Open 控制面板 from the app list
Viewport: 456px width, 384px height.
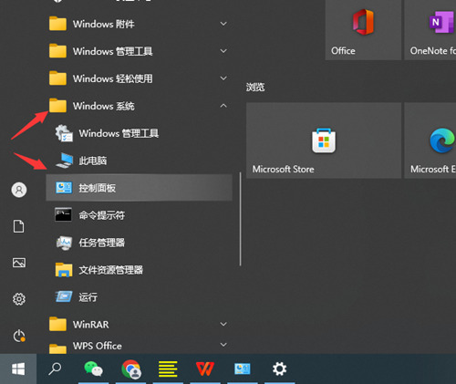coord(140,188)
